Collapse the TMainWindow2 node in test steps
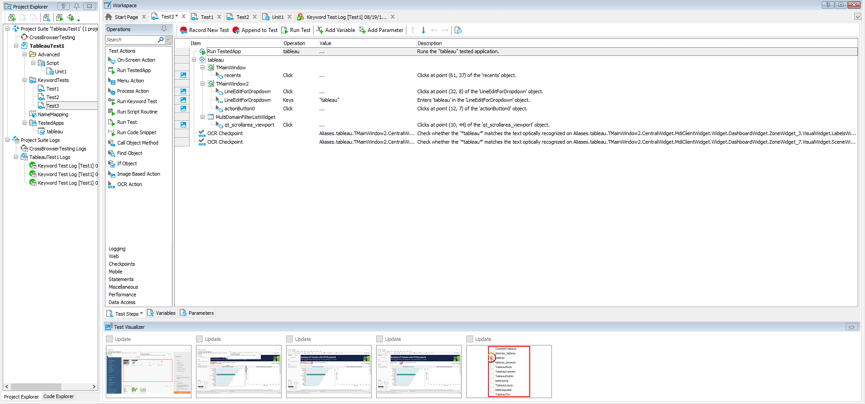Image resolution: width=865 pixels, height=404 pixels. 203,84
